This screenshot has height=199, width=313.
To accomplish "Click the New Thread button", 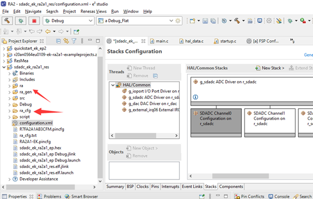I will pyautogui.click(x=141, y=68).
